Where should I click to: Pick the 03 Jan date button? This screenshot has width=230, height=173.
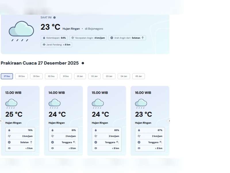tap(109, 76)
